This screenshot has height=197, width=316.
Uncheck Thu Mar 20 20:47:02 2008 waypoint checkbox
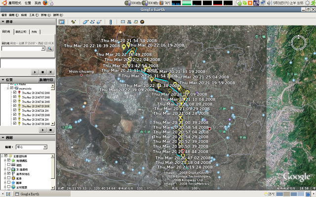[15, 93]
